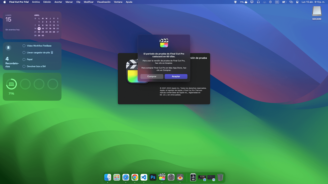Click the headphones icon in the menu bar

(x=258, y=2)
